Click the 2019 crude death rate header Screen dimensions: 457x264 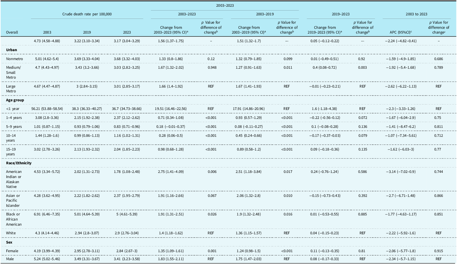87,32
